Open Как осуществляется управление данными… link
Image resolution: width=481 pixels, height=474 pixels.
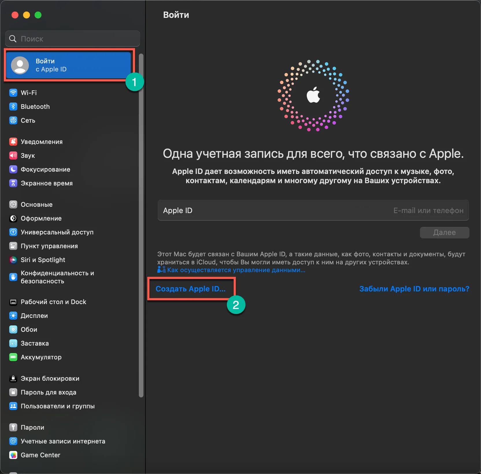coord(236,270)
